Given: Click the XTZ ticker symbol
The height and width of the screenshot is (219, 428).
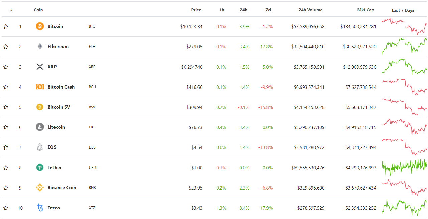Looking at the screenshot, I should coord(92,208).
